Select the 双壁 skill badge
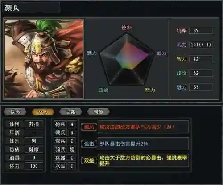Viewport: 223px width, 185px height. [89, 160]
